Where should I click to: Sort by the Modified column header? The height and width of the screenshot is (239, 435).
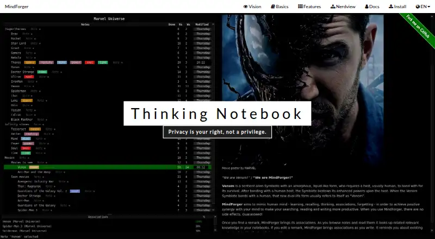(202, 24)
